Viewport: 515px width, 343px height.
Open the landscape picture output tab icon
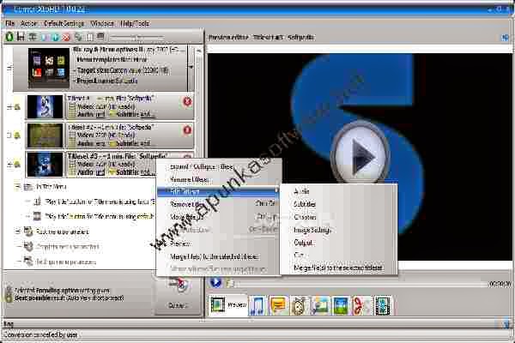(341, 305)
